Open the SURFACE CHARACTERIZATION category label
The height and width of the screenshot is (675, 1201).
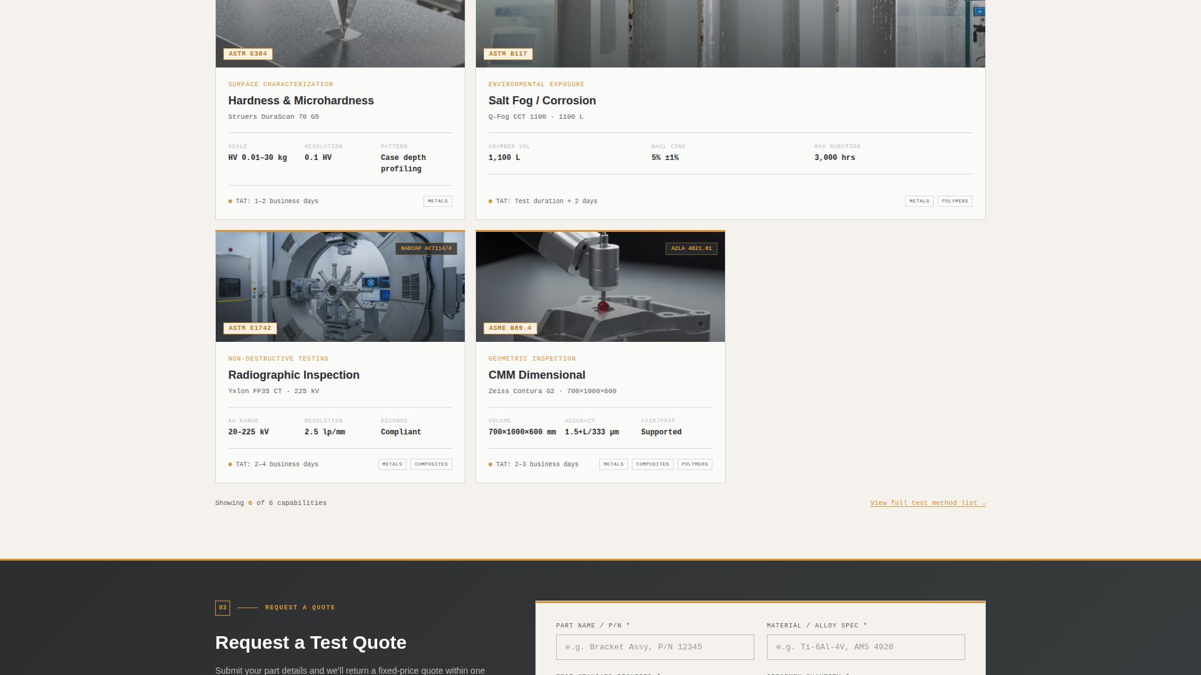click(280, 84)
